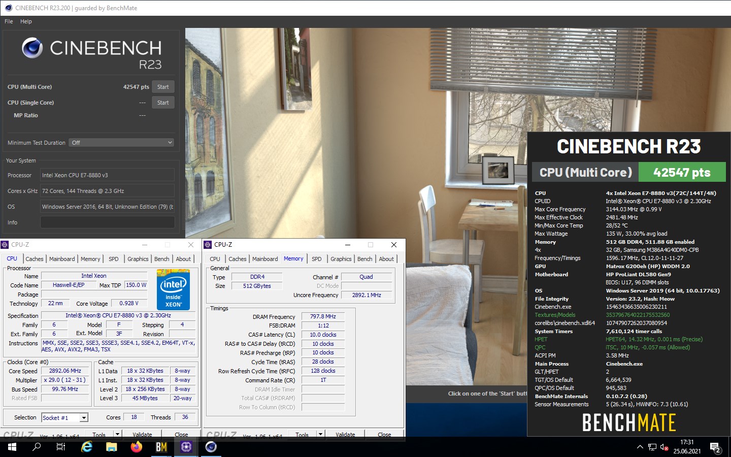Launch Internet Explorer from taskbar
The width and height of the screenshot is (731, 457).
coord(87,447)
